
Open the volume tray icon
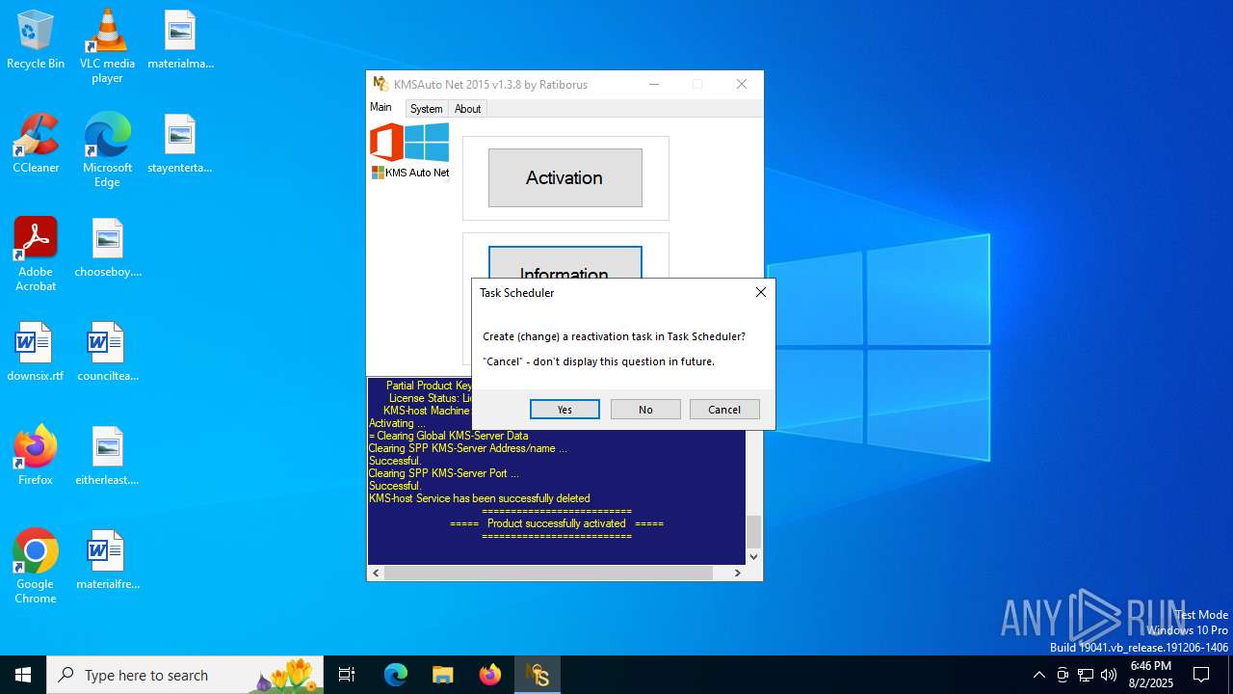point(1109,675)
